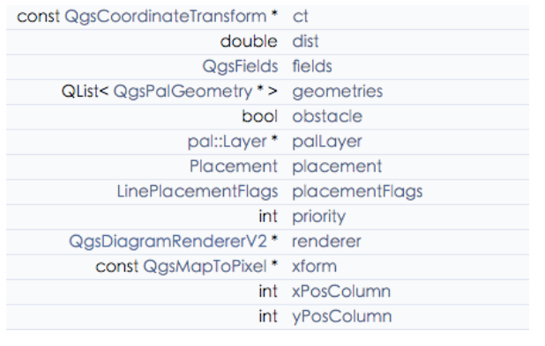Follow the QgsFields type link
Image resolution: width=545 pixels, height=346 pixels.
pos(240,66)
